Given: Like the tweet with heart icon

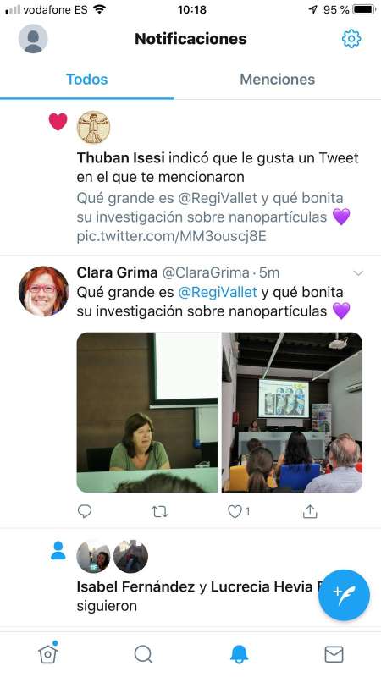Looking at the screenshot, I should pos(235,512).
